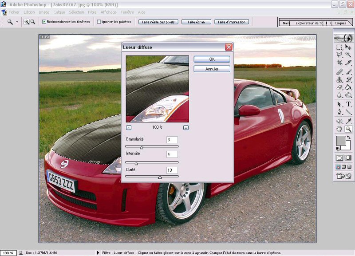This screenshot has width=355, height=256.
Task: Open the Filtre menu
Action: (92, 12)
